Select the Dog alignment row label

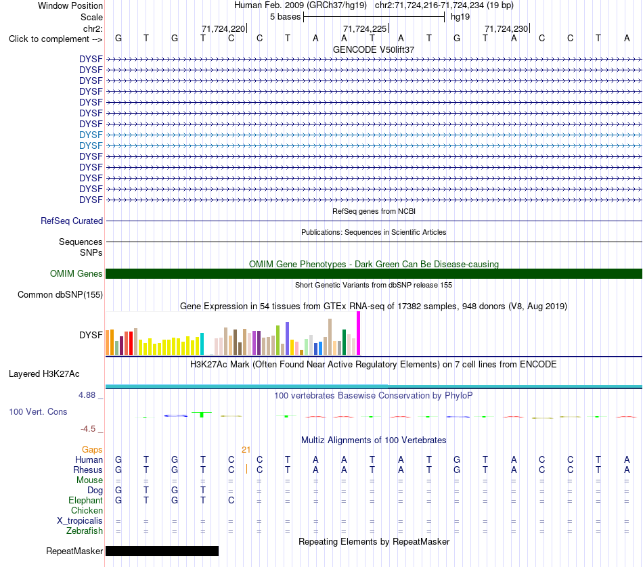(95, 491)
